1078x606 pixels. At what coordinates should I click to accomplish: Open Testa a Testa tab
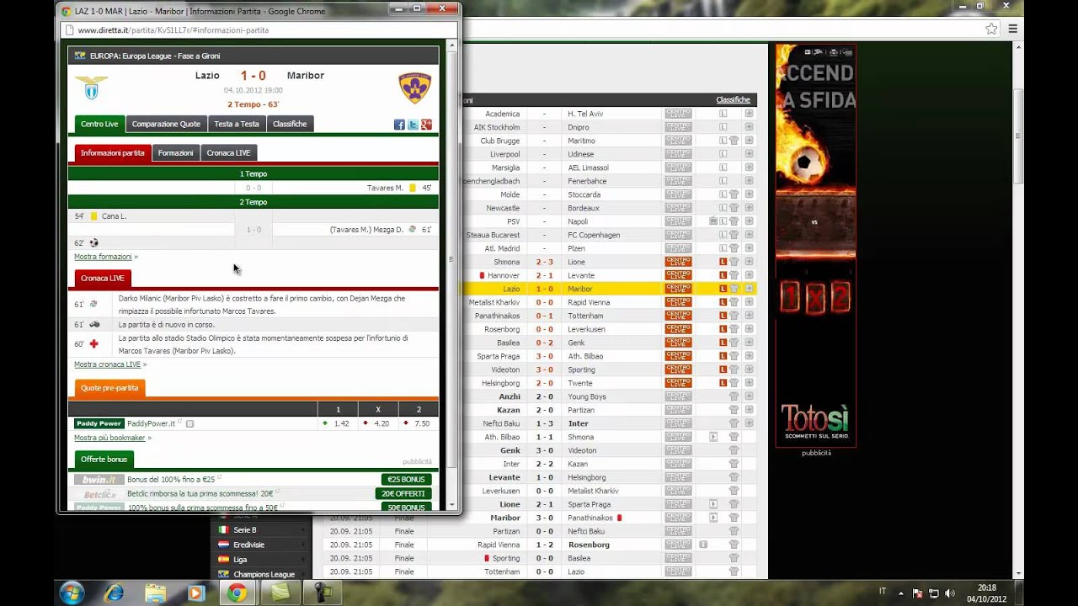click(237, 124)
